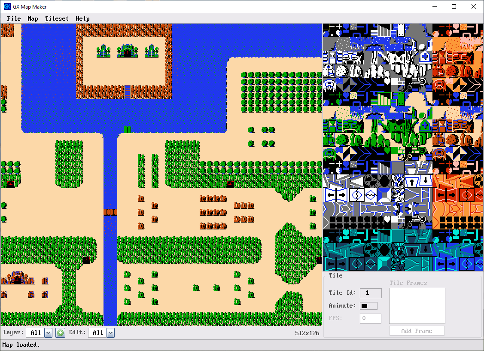Open the Help menu
The width and height of the screenshot is (484, 351).
[82, 18]
